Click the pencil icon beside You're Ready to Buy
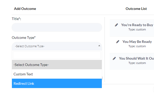Image resolution: width=154 pixels, height=103 pixels. point(116,25)
